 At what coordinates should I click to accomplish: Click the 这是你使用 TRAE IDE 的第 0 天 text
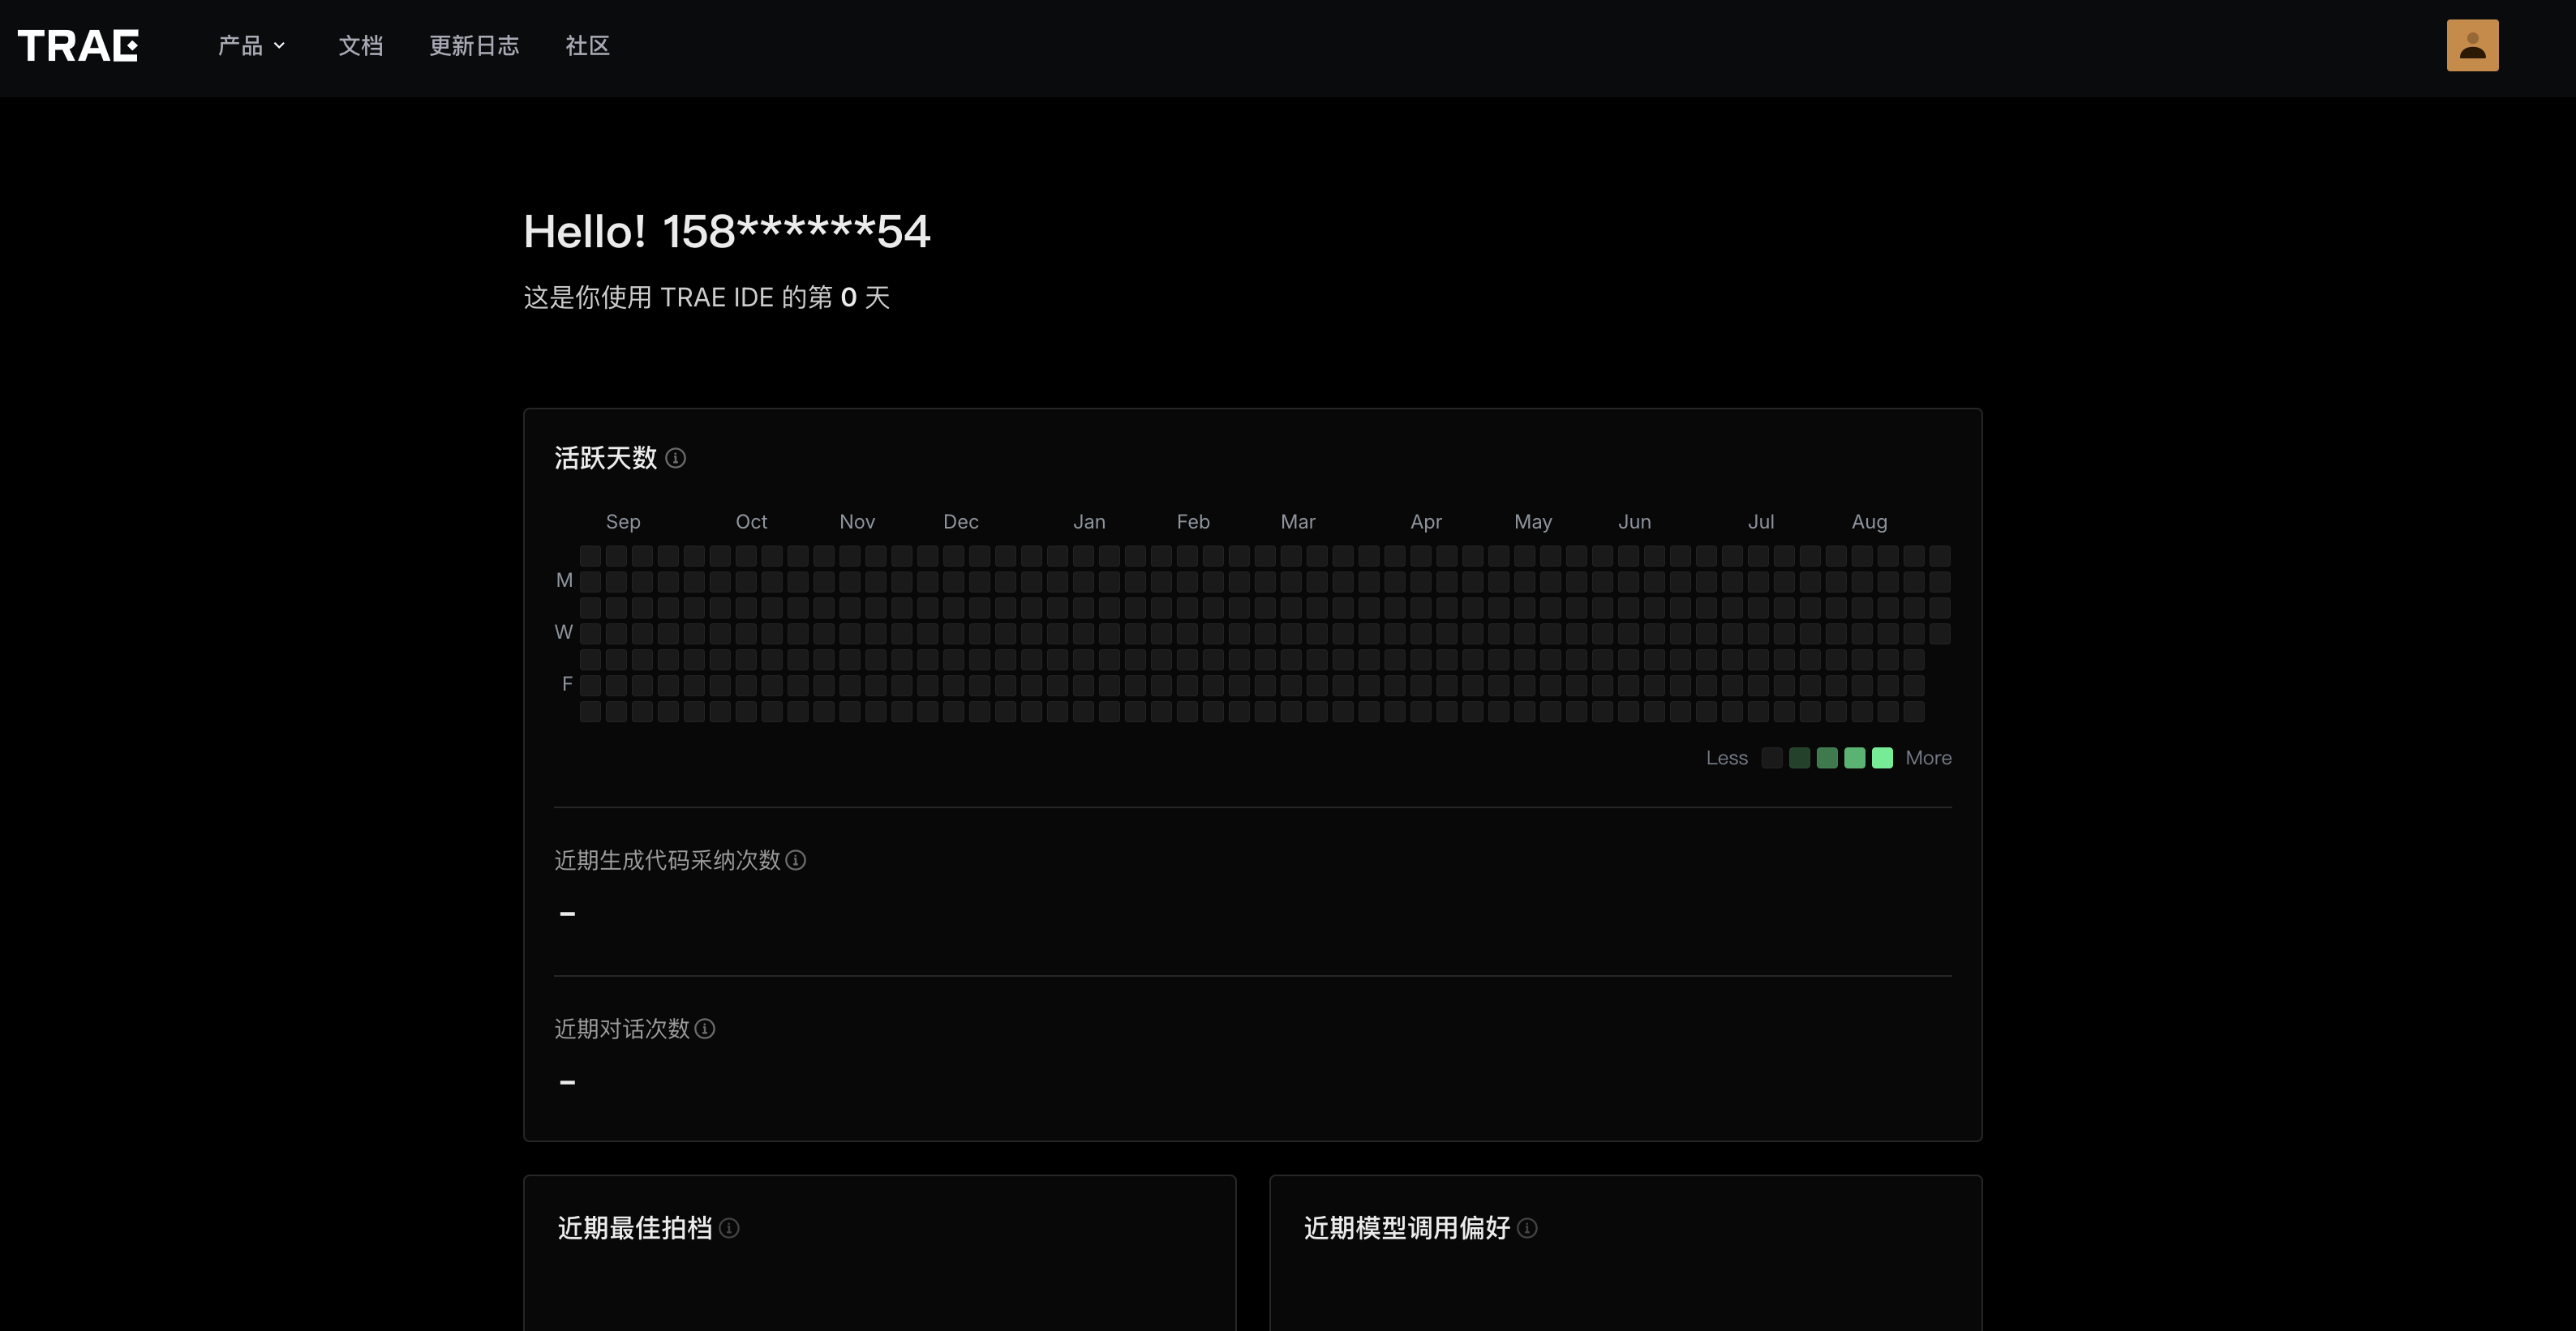point(707,297)
